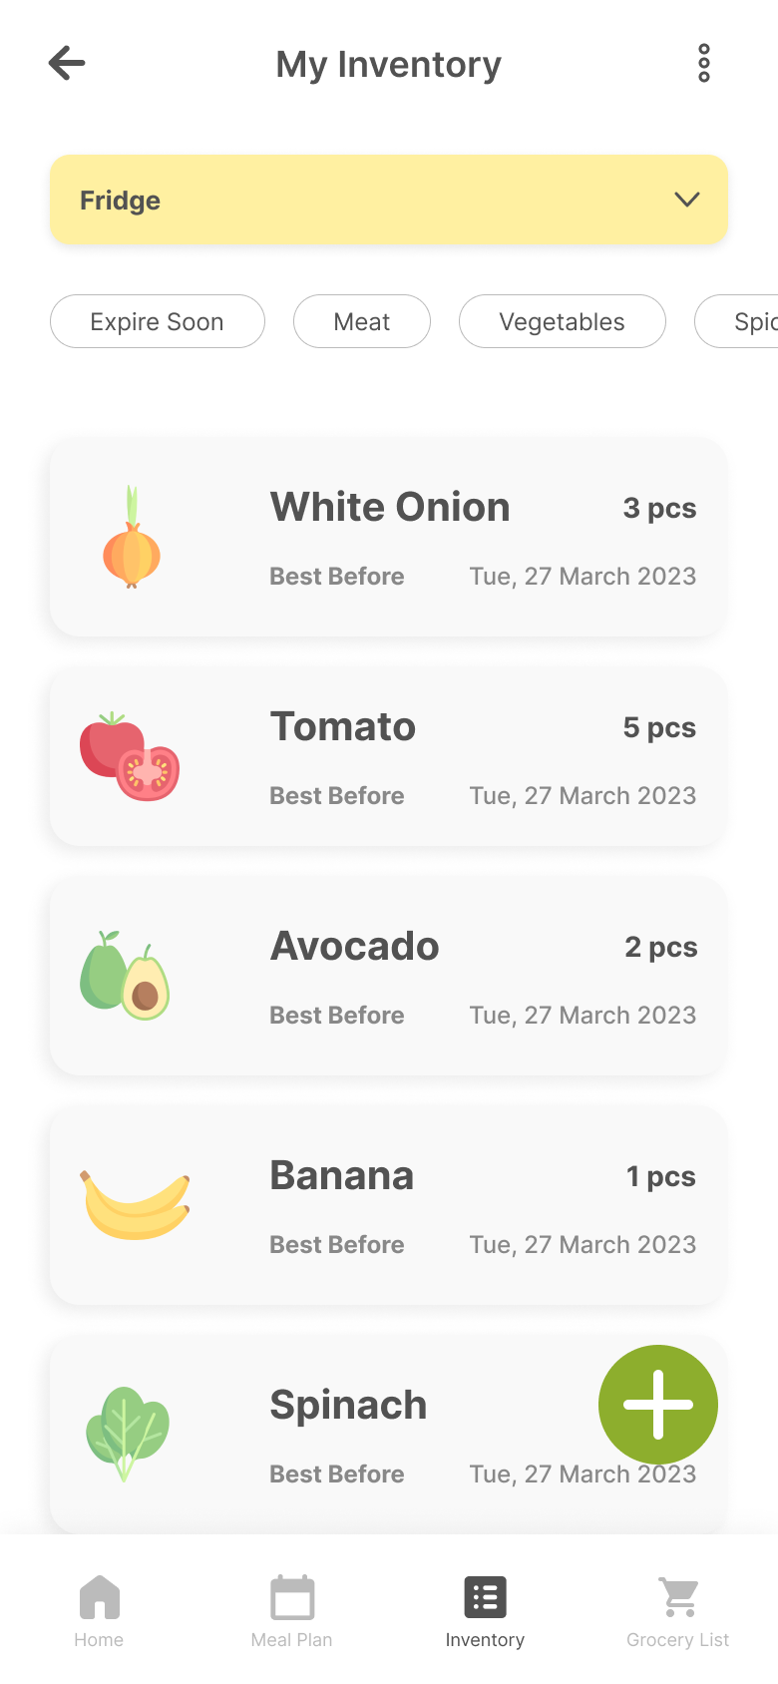The height and width of the screenshot is (1684, 778).
Task: Click the Fridge dropdown chevron arrow
Action: point(686,200)
